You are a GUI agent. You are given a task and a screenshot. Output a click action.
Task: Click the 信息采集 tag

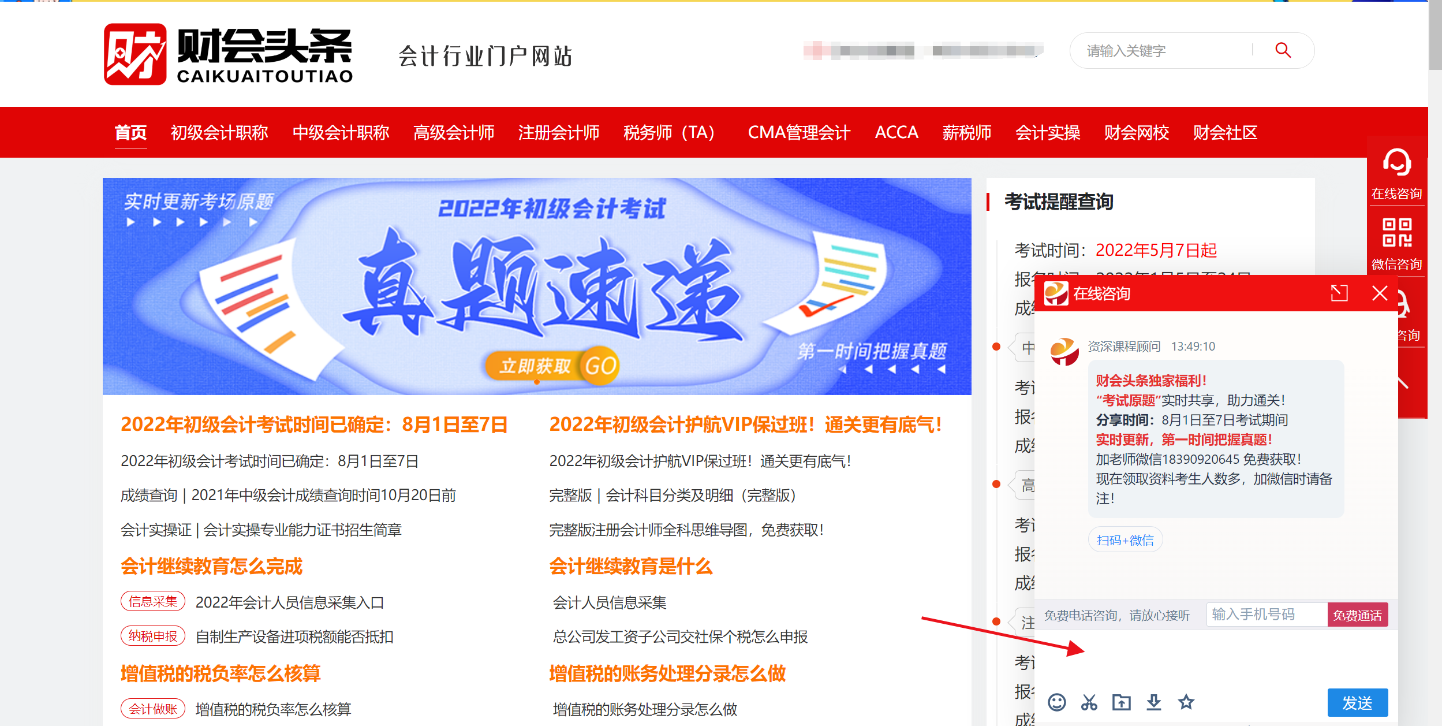coord(152,601)
